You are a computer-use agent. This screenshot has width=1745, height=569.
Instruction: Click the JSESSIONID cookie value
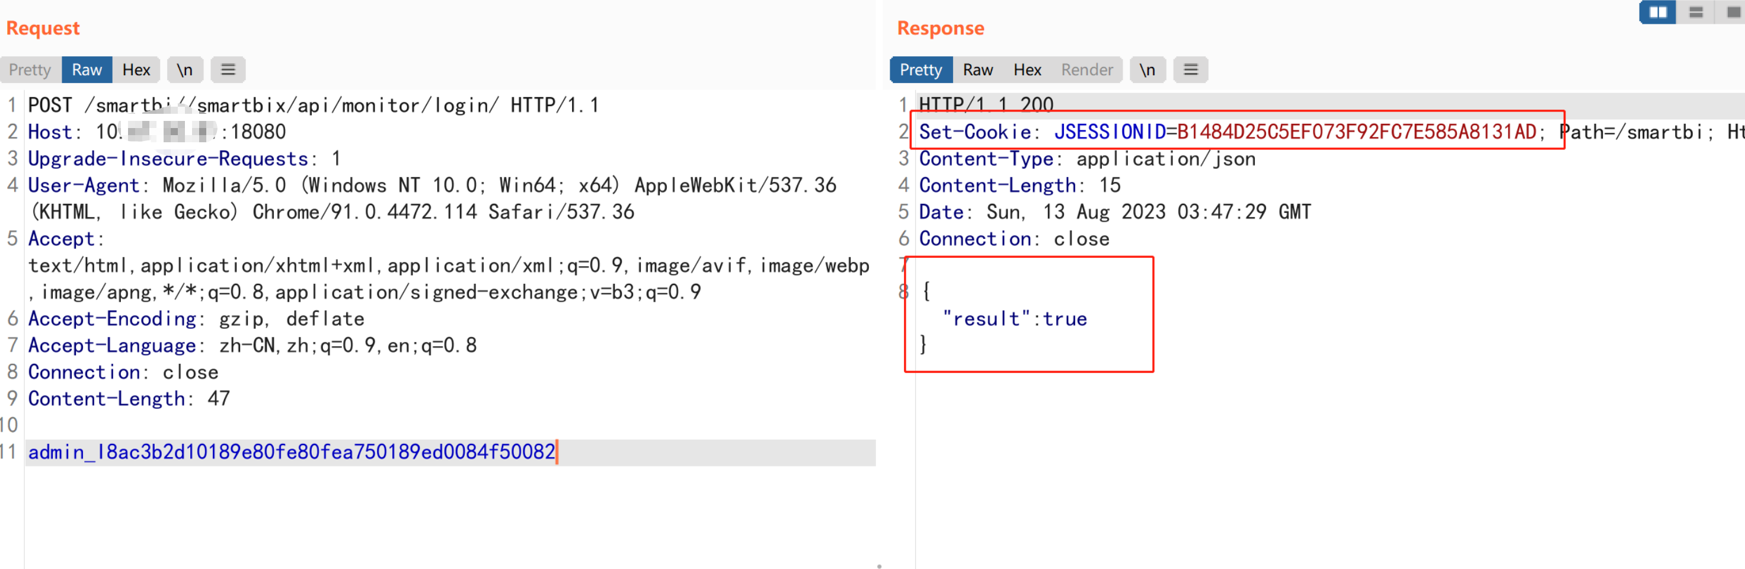(1356, 132)
